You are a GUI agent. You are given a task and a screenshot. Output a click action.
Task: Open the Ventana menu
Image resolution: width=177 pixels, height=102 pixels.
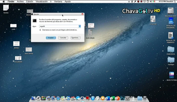pyautogui.click(x=58, y=2)
